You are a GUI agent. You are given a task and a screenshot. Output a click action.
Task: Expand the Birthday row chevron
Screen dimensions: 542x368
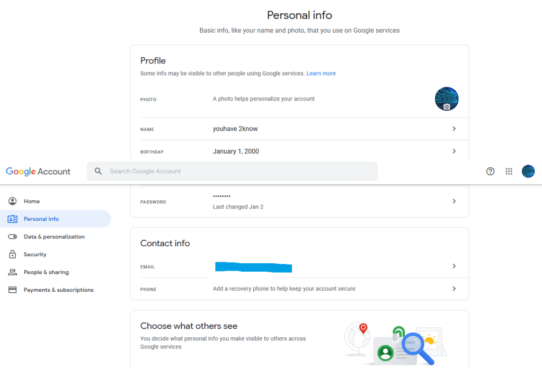[x=454, y=151]
